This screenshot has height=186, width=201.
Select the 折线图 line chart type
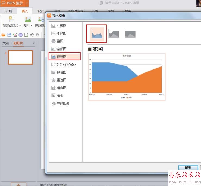point(59,33)
